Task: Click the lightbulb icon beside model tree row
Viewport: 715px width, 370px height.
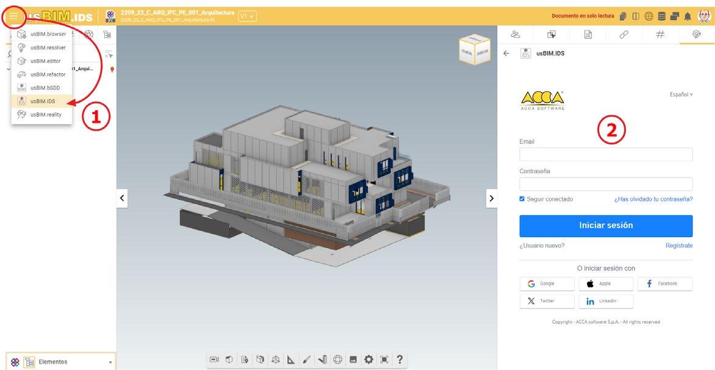Action: 112,69
